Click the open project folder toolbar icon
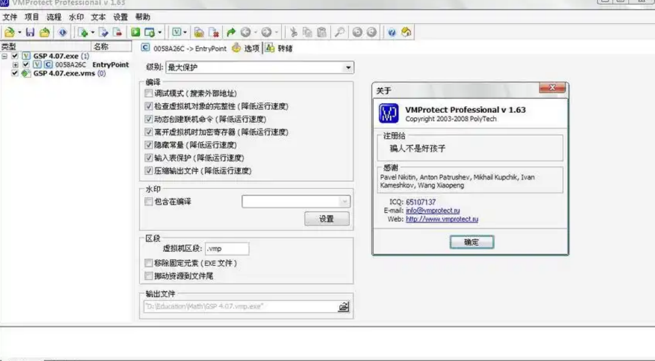Screen dimensions: 655x361 pyautogui.click(x=10, y=32)
